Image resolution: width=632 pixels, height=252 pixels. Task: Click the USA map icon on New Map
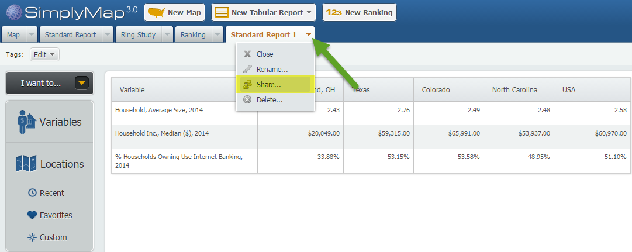click(156, 12)
